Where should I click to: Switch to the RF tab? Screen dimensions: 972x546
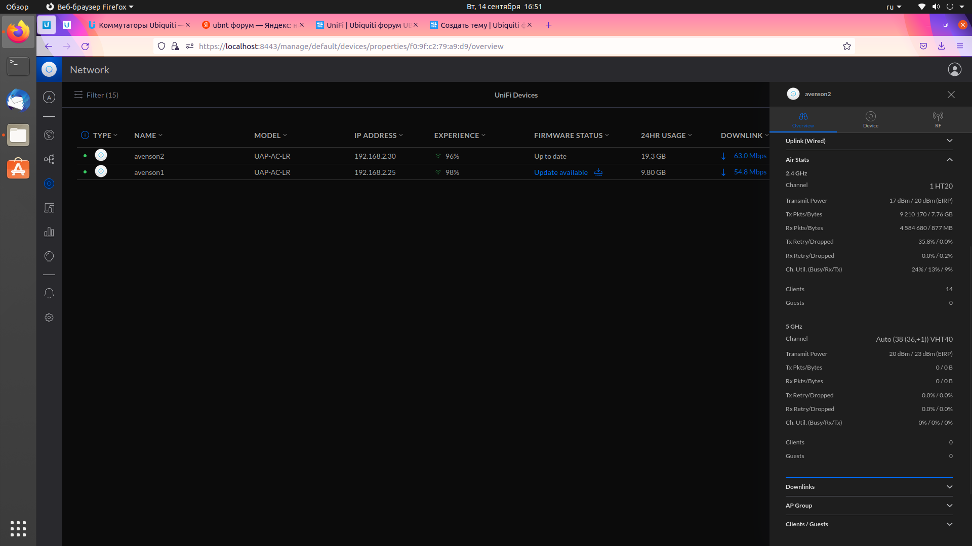tap(938, 120)
